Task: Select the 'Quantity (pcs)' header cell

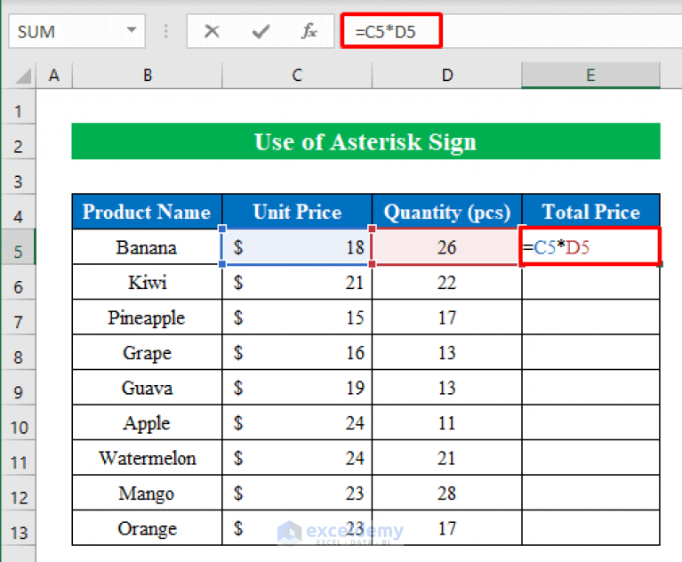Action: (x=447, y=212)
